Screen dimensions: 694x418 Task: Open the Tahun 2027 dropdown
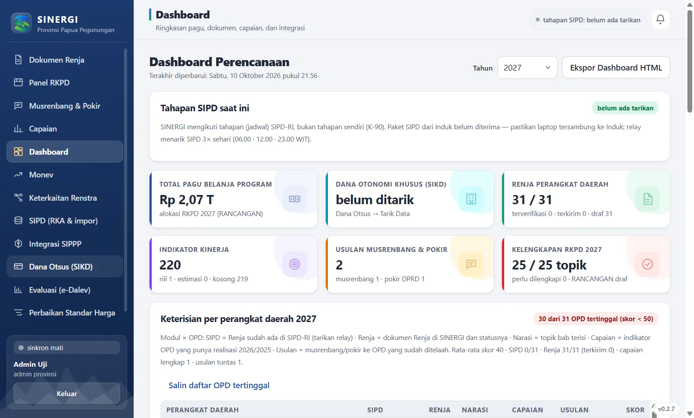click(527, 67)
